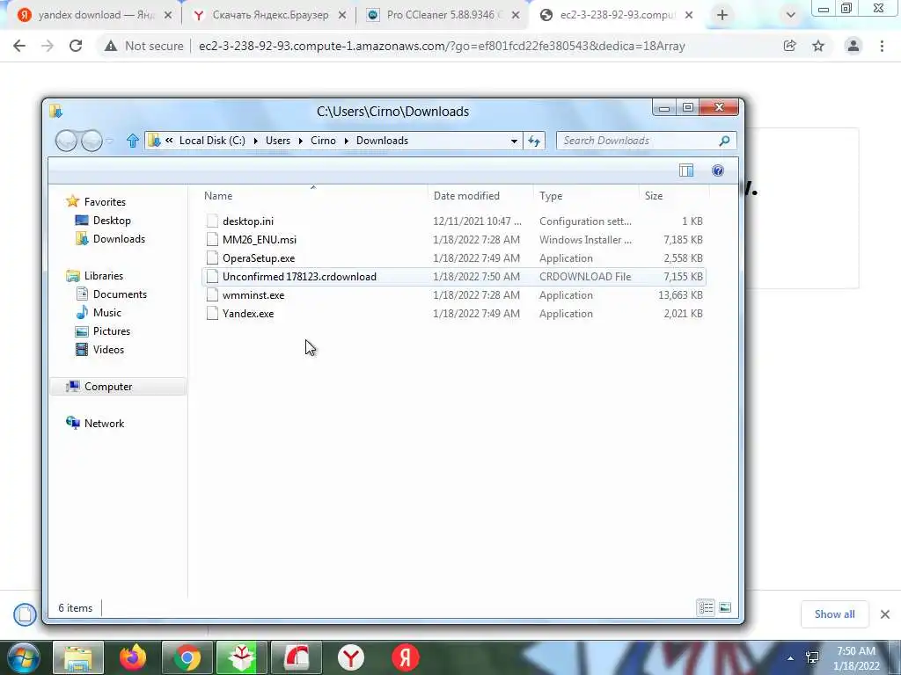The image size is (901, 675).
Task: Go up one folder level in Explorer
Action: click(133, 141)
